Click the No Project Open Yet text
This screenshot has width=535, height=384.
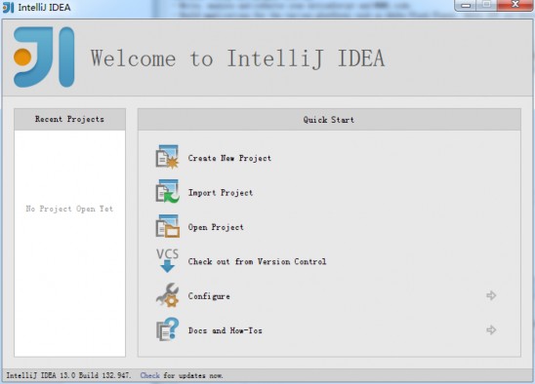69,209
